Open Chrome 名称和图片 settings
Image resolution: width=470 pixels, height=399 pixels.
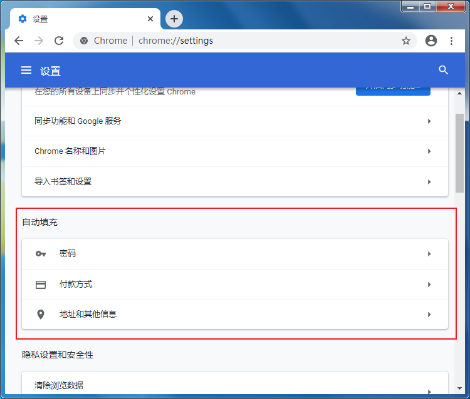click(235, 151)
